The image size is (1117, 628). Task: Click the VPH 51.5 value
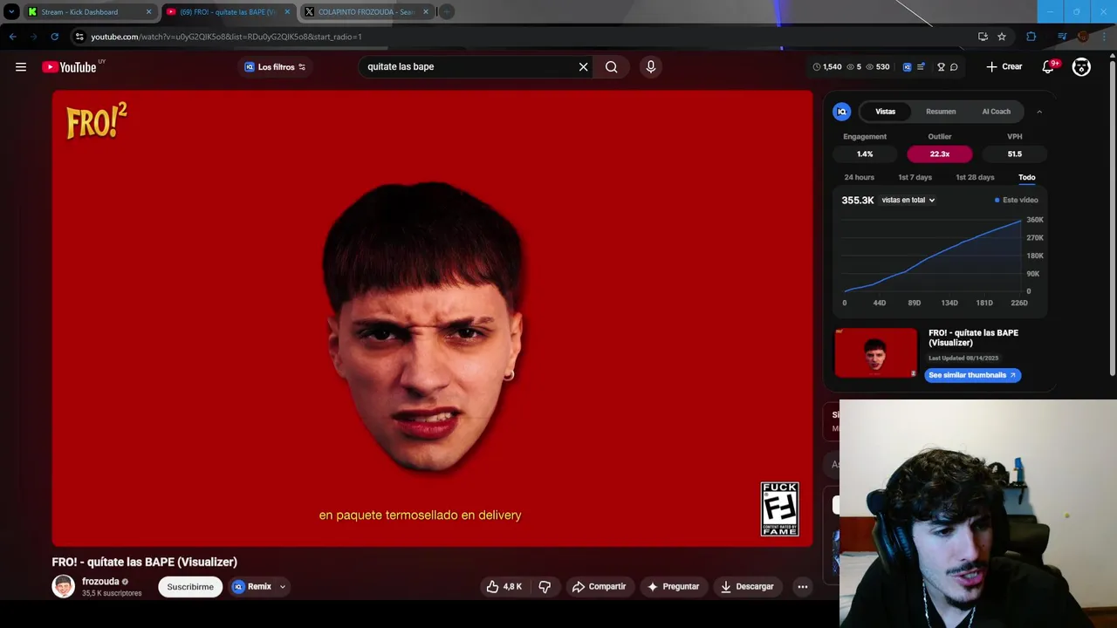click(x=1014, y=154)
